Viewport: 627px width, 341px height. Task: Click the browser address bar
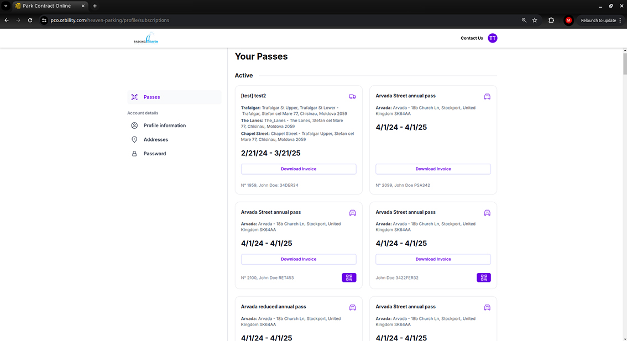[x=276, y=20]
